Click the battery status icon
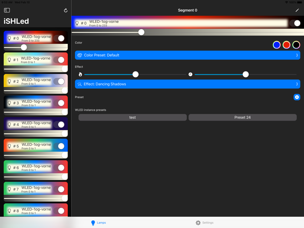This screenshot has height=228, width=304. 299,2
